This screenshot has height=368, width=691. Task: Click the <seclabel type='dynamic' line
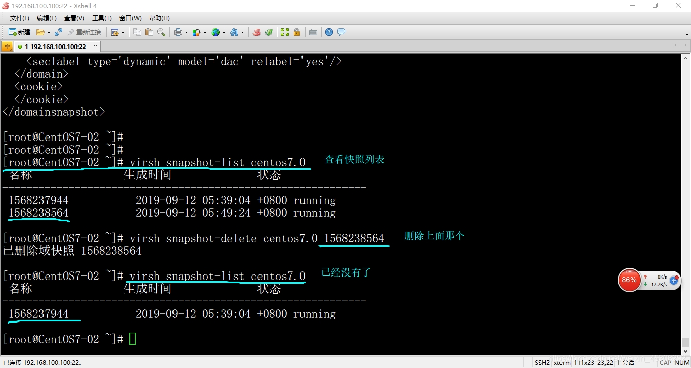pyautogui.click(x=184, y=61)
